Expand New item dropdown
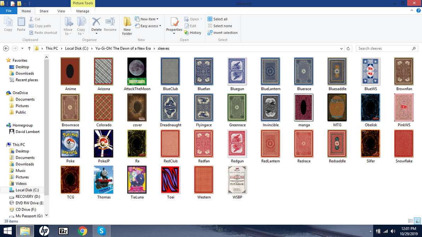Screen dimensions: 422x237 pyautogui.click(x=158, y=19)
